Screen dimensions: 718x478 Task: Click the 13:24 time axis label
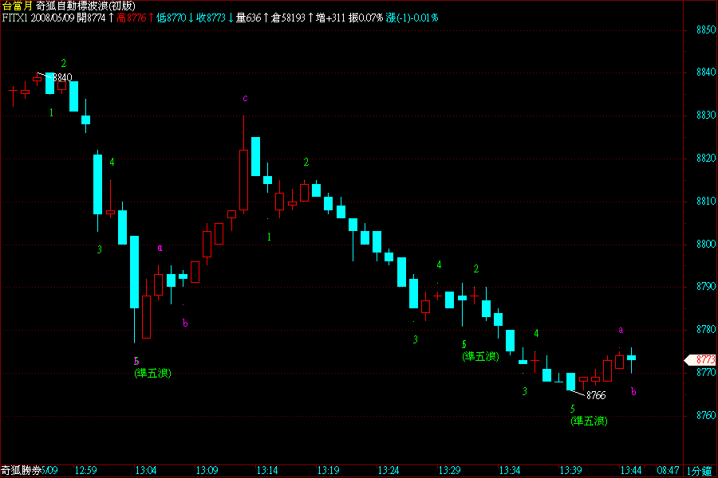tap(389, 470)
